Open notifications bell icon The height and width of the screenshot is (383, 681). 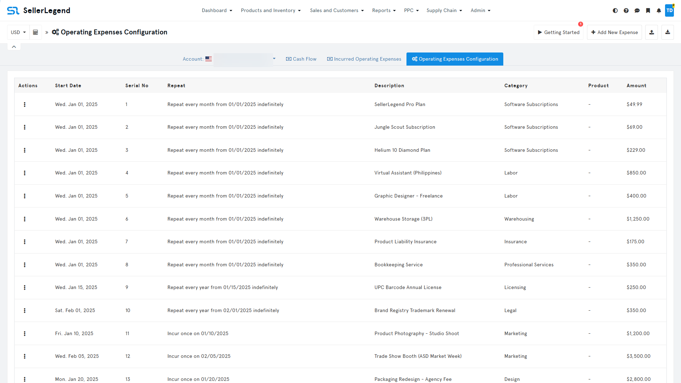[659, 11]
